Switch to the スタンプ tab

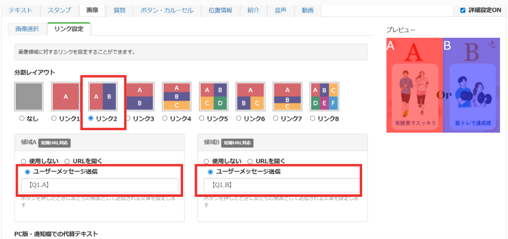59,10
